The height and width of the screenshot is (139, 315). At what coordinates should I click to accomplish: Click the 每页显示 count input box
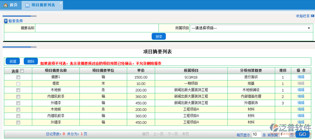tap(256, 134)
